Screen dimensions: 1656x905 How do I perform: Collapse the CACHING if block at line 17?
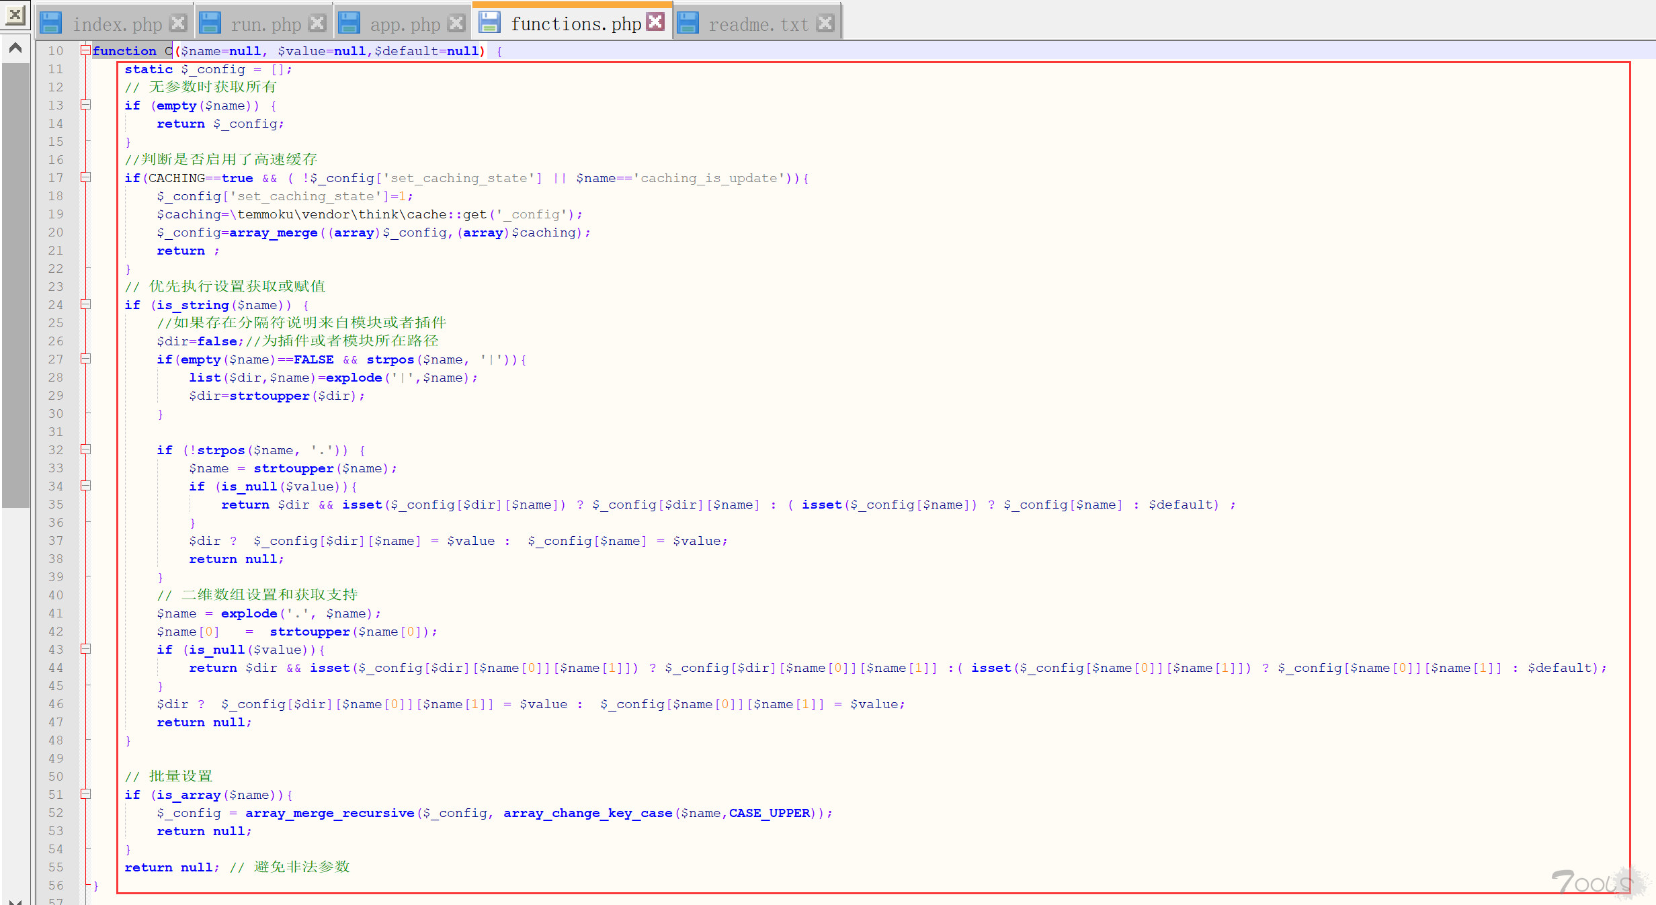[85, 177]
